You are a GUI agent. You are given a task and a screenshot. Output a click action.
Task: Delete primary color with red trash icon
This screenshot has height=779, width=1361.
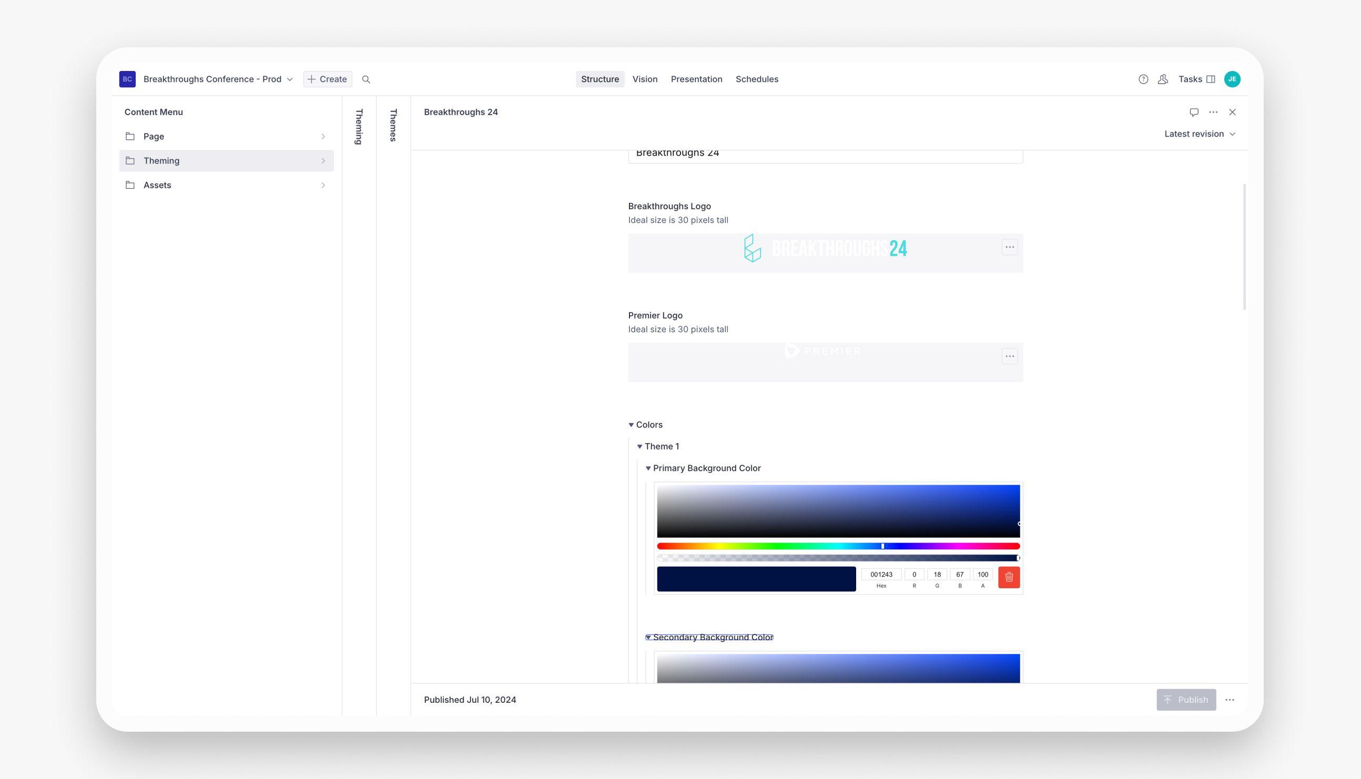coord(1009,577)
